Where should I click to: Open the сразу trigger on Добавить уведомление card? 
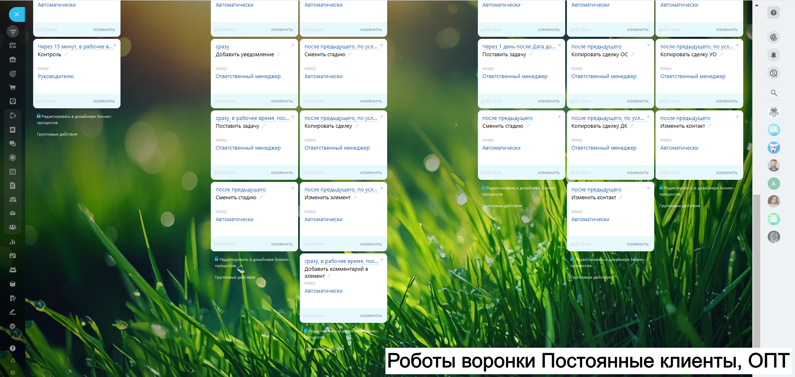pos(222,47)
